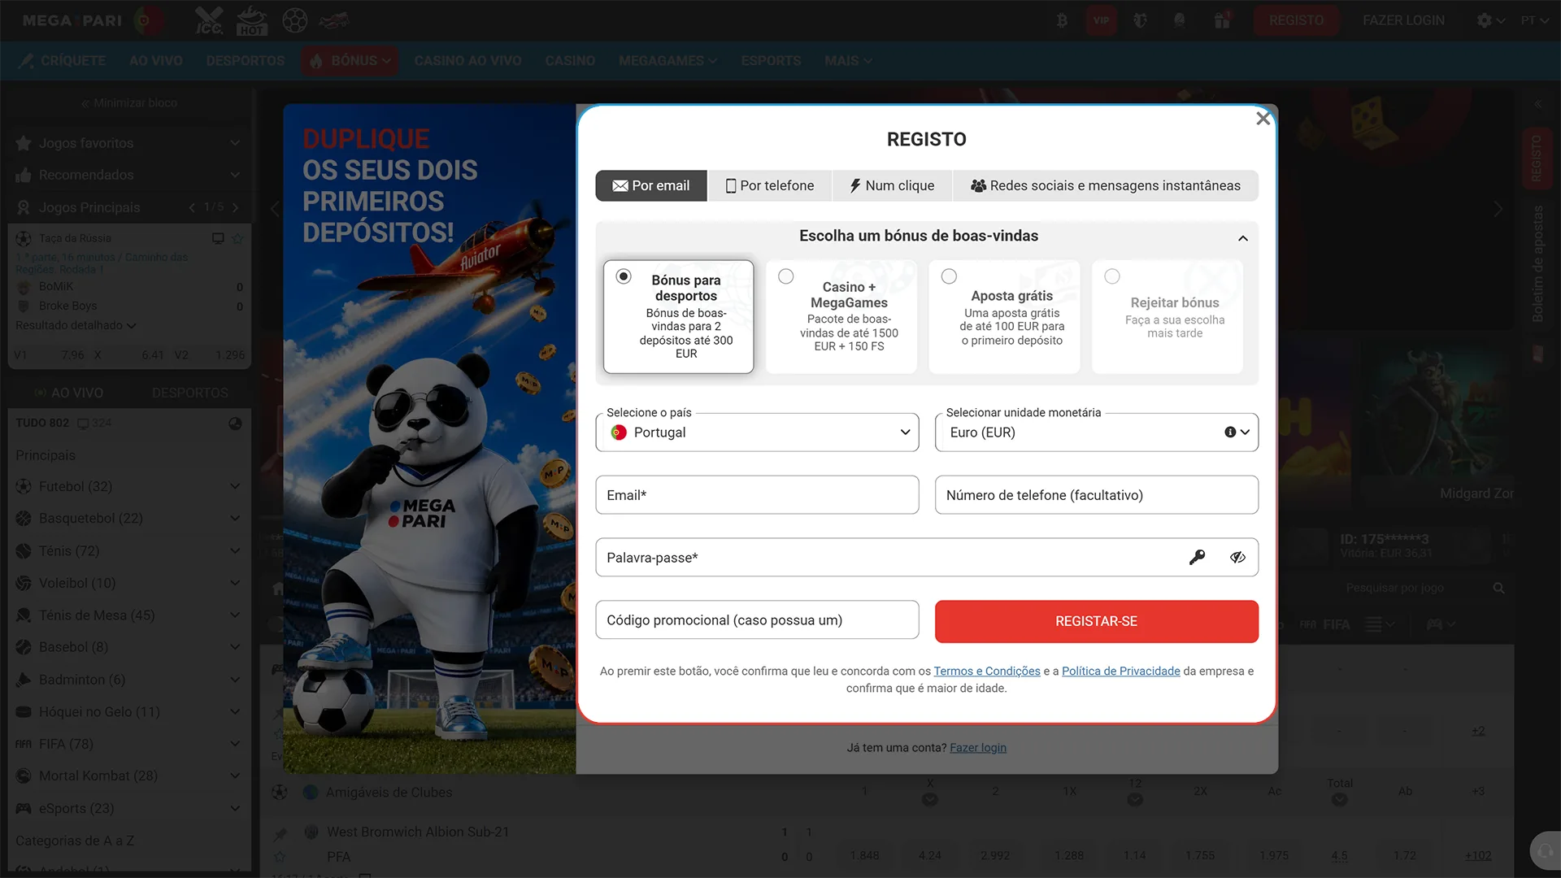Click the eSports (23) gamepad icon

pos(24,808)
